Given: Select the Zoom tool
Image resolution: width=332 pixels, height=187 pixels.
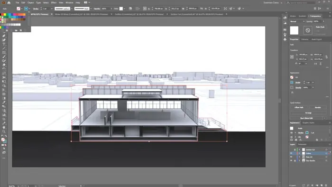Looking at the screenshot, I should click(4, 131).
